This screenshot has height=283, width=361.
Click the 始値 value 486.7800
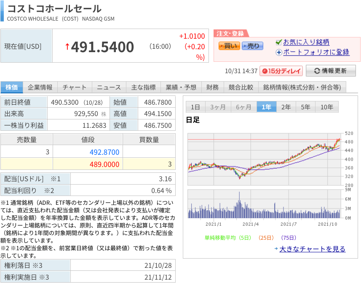(158, 102)
